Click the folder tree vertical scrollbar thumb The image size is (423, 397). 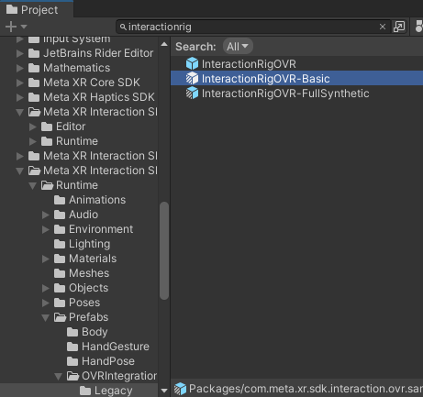pos(164,250)
